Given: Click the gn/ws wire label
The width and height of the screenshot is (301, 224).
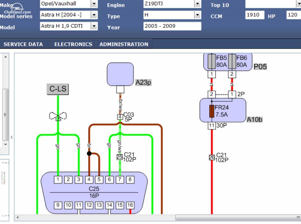Looking at the screenshot, I should coord(119,147).
